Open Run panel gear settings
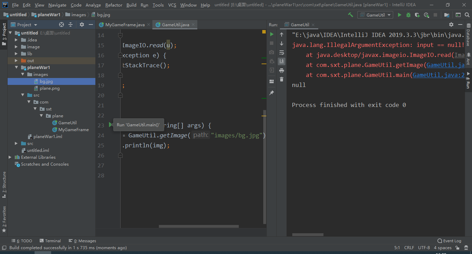 pos(451,25)
